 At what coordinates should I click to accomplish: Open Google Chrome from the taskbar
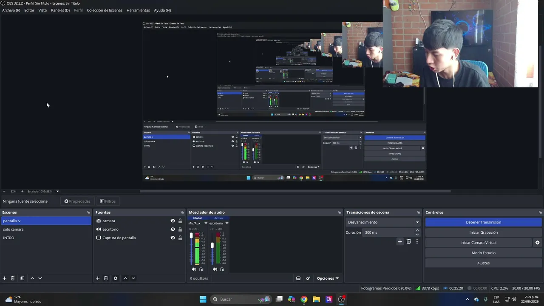pos(304,299)
